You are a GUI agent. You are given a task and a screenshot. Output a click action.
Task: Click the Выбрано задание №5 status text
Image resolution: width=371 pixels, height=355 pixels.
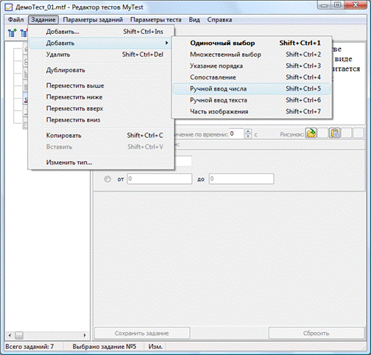(105, 347)
